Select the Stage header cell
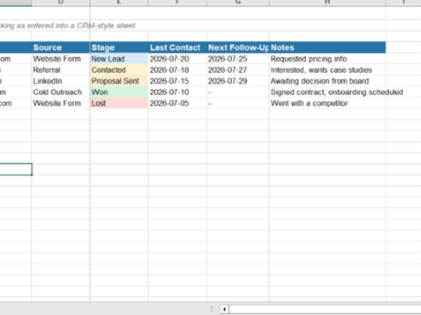 (x=119, y=47)
